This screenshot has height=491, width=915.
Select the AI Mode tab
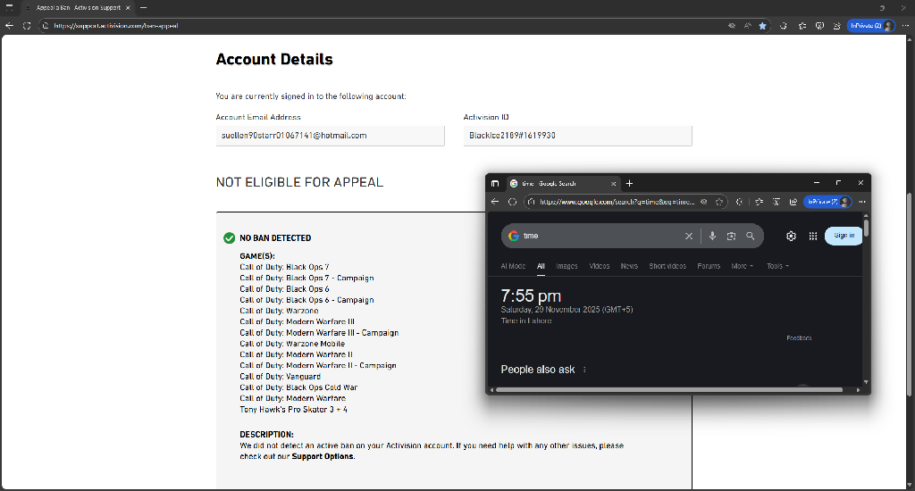point(513,266)
